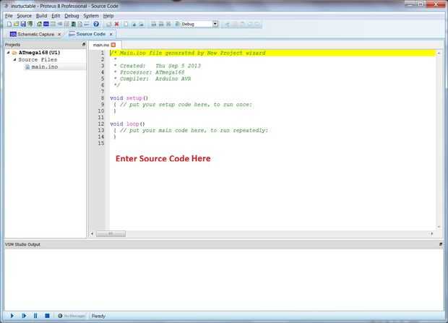Click the VSM Studio Output pin icon
The image size is (448, 323).
pyautogui.click(x=441, y=244)
